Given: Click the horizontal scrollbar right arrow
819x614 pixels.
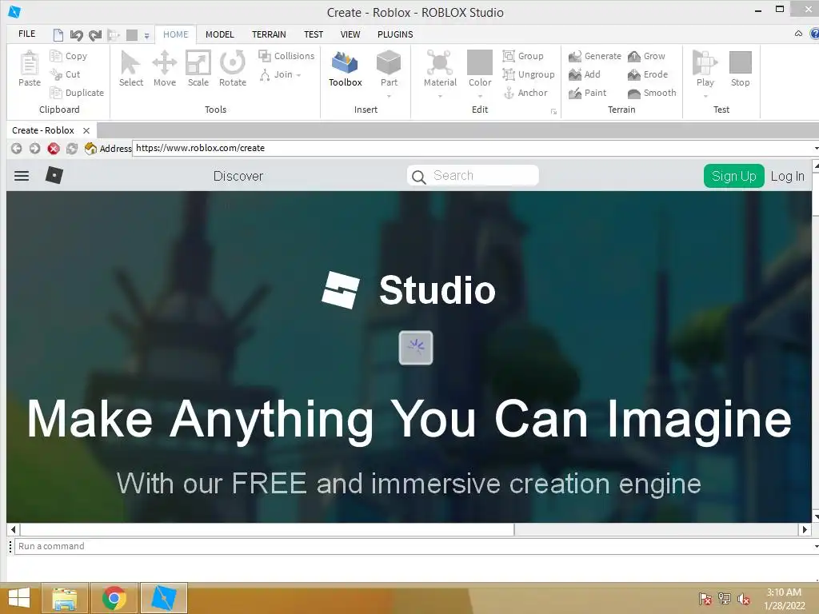Looking at the screenshot, I should click(805, 529).
